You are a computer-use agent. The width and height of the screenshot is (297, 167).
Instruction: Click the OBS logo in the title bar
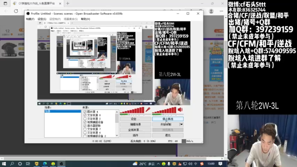28,14
